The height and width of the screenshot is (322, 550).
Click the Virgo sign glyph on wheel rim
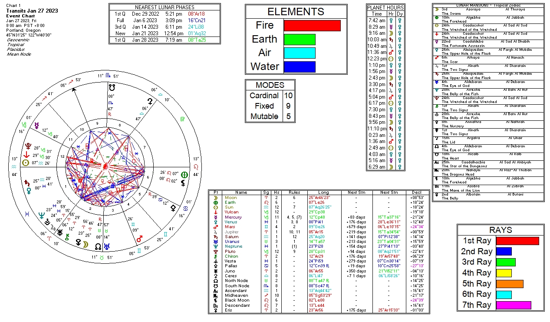point(182,119)
